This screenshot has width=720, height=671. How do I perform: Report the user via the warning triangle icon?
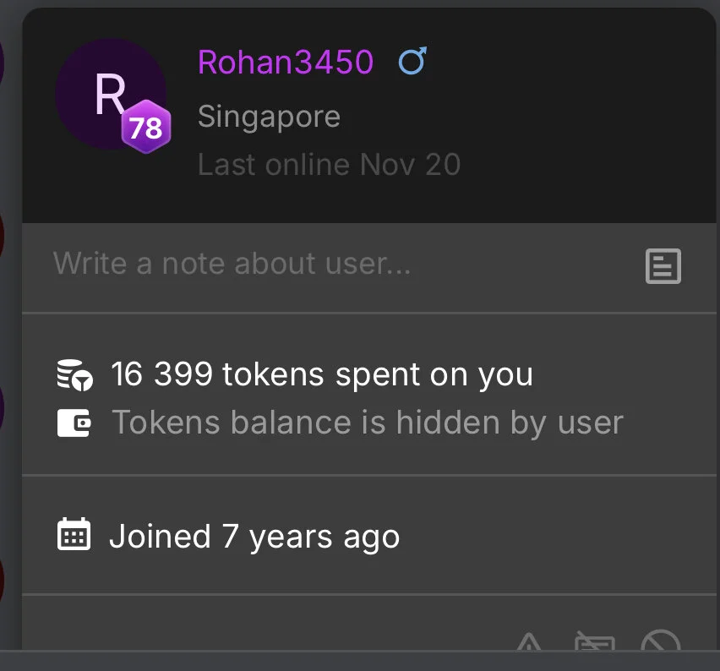[x=529, y=644]
